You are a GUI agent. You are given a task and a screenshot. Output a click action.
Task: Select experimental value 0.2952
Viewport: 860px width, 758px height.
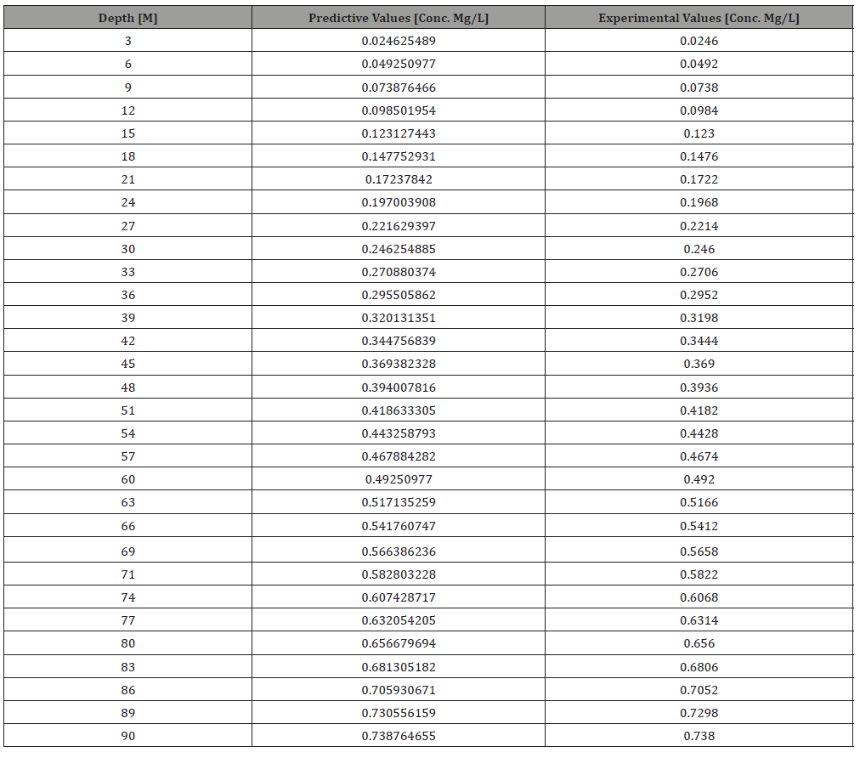[699, 296]
